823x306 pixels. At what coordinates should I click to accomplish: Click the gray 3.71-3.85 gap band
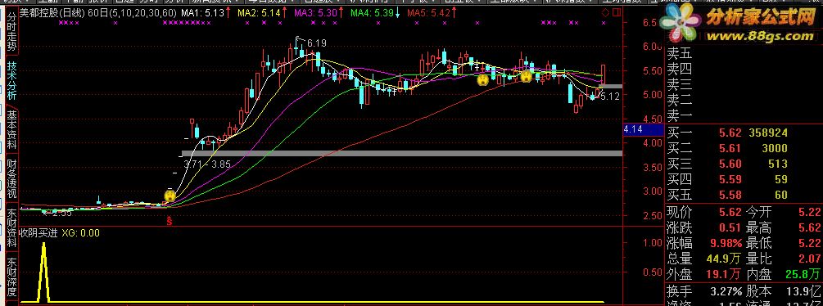(x=401, y=154)
